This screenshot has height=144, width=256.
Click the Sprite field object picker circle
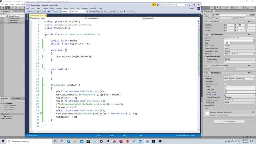[254, 38]
